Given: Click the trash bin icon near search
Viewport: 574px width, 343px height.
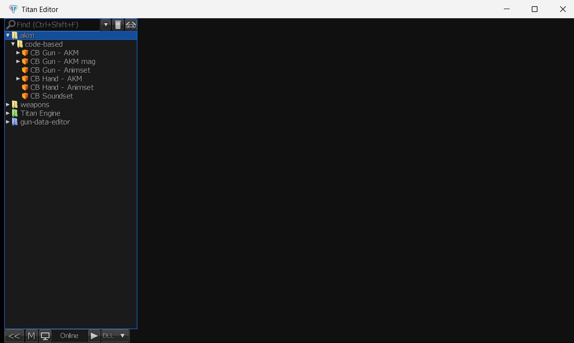Looking at the screenshot, I should [x=118, y=25].
